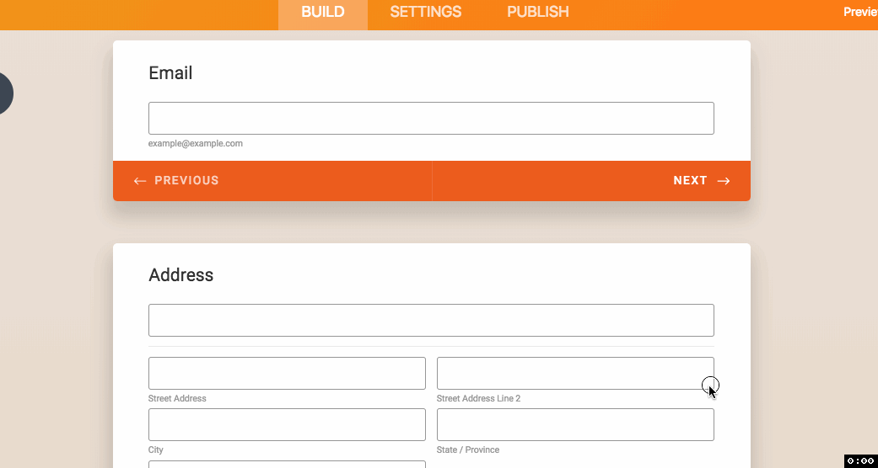Viewport: 878px width, 468px height.
Task: Click the left arrow icon beside Previous
Action: 140,181
